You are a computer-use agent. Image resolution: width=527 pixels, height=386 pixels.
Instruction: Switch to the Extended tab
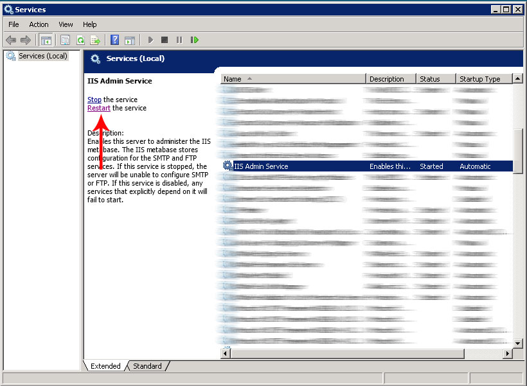click(x=105, y=366)
